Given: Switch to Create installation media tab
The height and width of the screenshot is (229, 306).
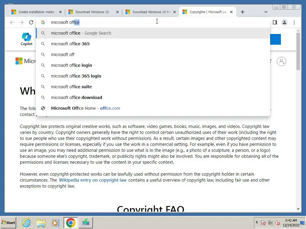Looking at the screenshot, I should [36, 12].
